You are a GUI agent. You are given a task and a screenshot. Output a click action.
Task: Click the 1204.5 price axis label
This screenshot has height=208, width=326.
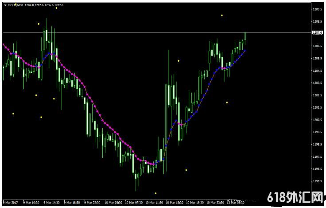pyautogui.click(x=317, y=71)
